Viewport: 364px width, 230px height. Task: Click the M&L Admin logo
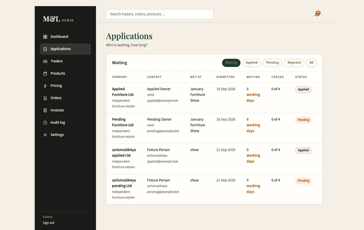(58, 19)
